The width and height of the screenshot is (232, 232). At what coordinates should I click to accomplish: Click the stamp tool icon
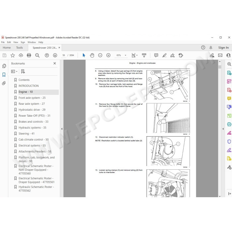tap(181, 55)
